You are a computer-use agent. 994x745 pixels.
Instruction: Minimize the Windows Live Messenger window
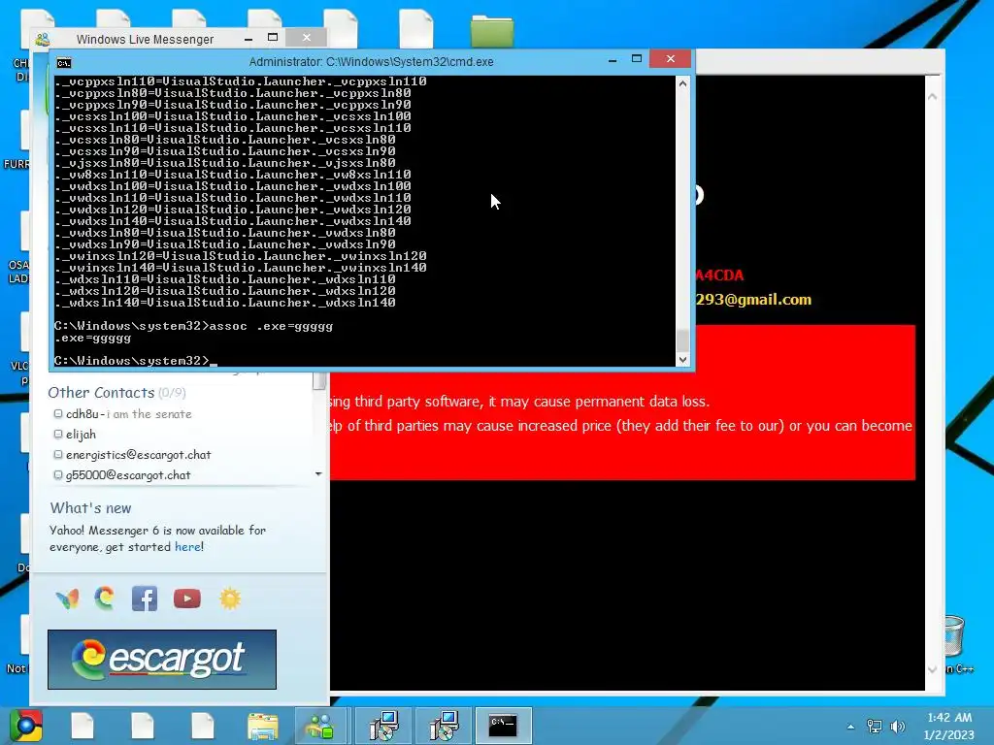248,39
